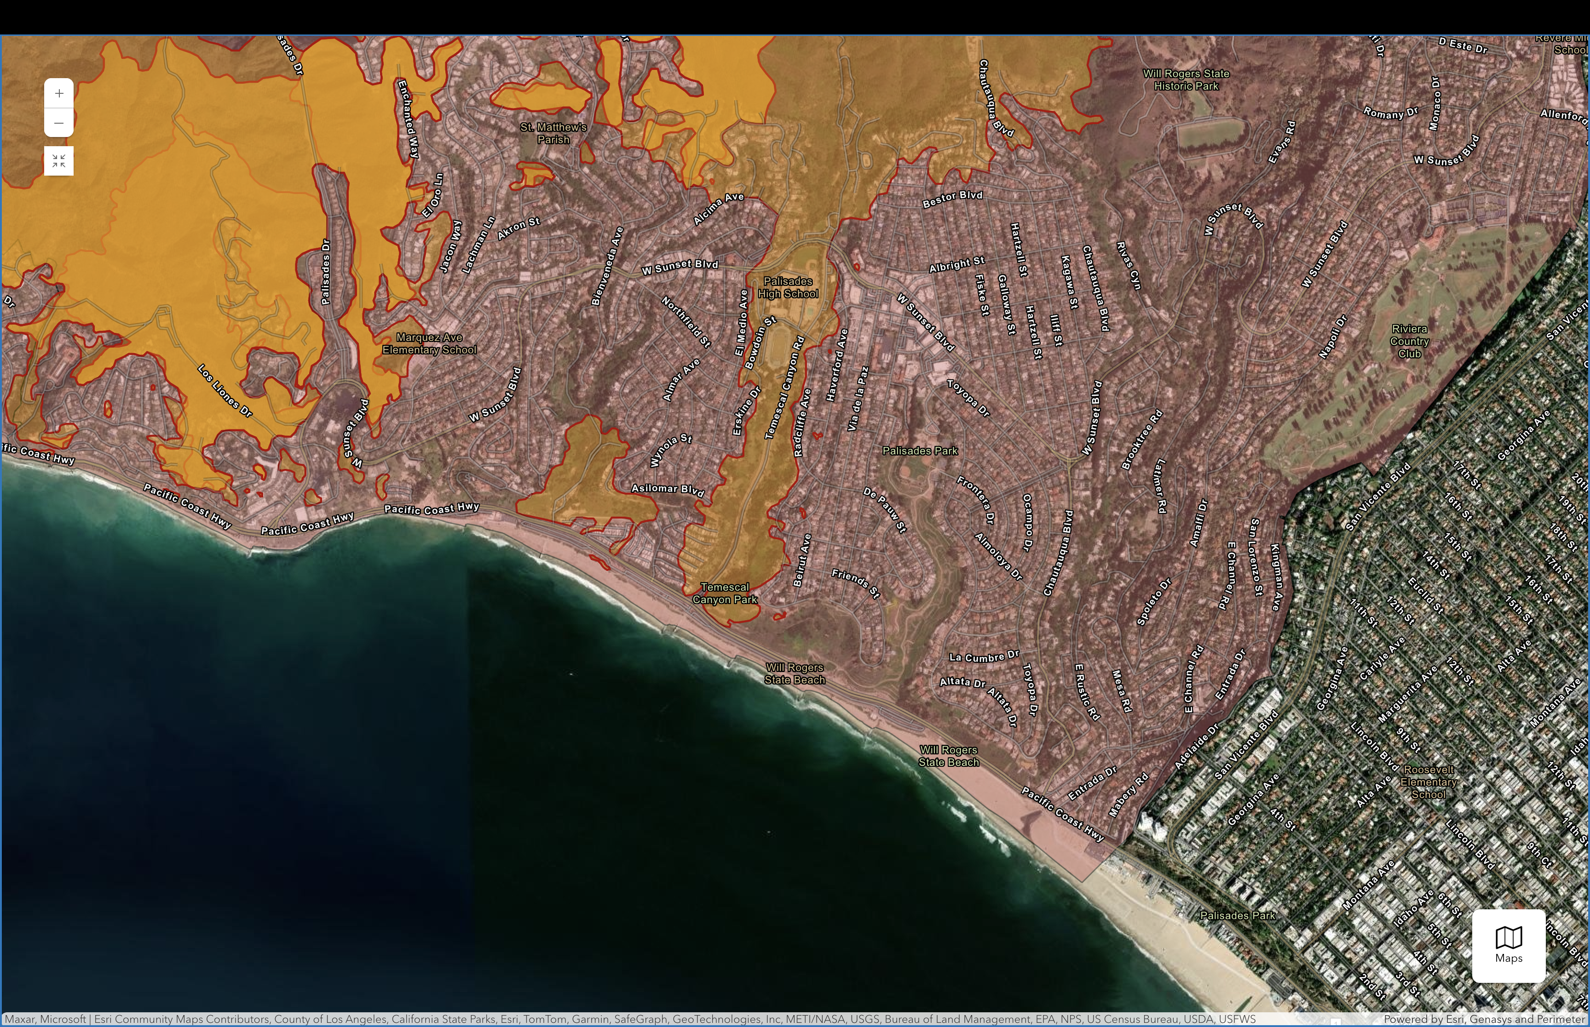Click the zoom out minus button
This screenshot has height=1027, width=1590.
(59, 123)
